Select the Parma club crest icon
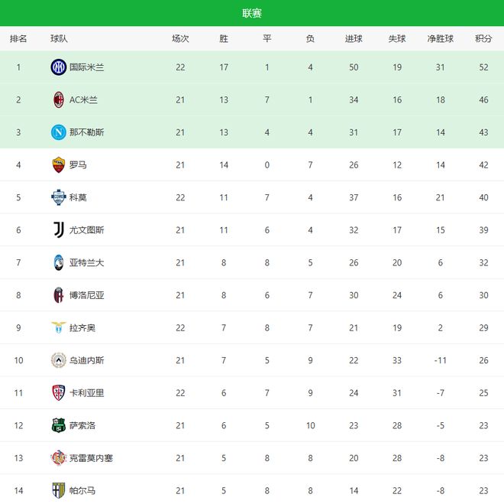 (59, 490)
